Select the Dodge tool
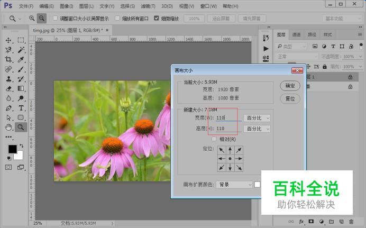Viewport: 366px width, 228px height. point(21,98)
